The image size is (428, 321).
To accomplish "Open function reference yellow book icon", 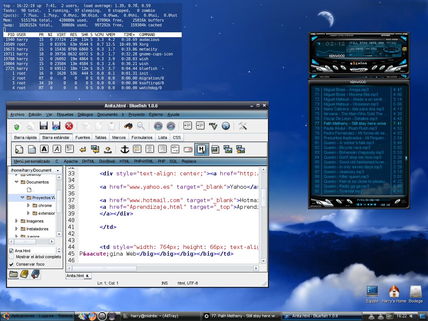I will pos(24,274).
